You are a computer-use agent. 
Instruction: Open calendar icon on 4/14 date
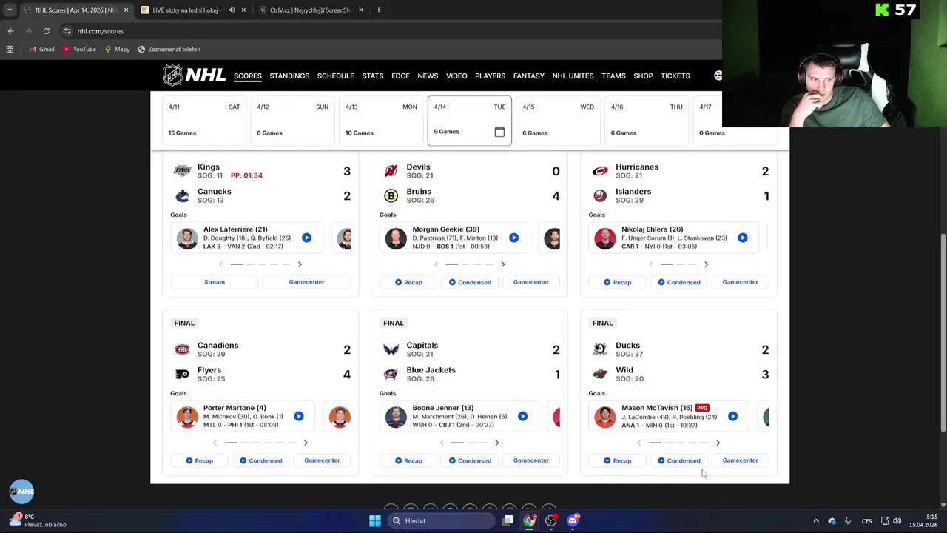point(499,132)
